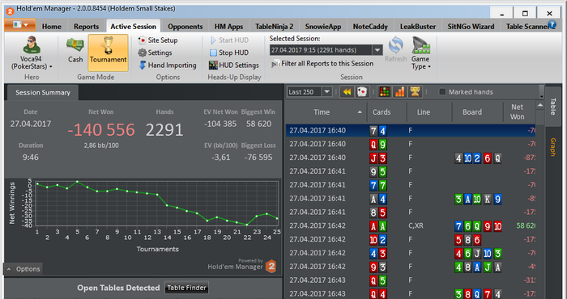The width and height of the screenshot is (567, 299).
Task: Click the Hold'em Manager 2 logo
Action: coord(271,267)
